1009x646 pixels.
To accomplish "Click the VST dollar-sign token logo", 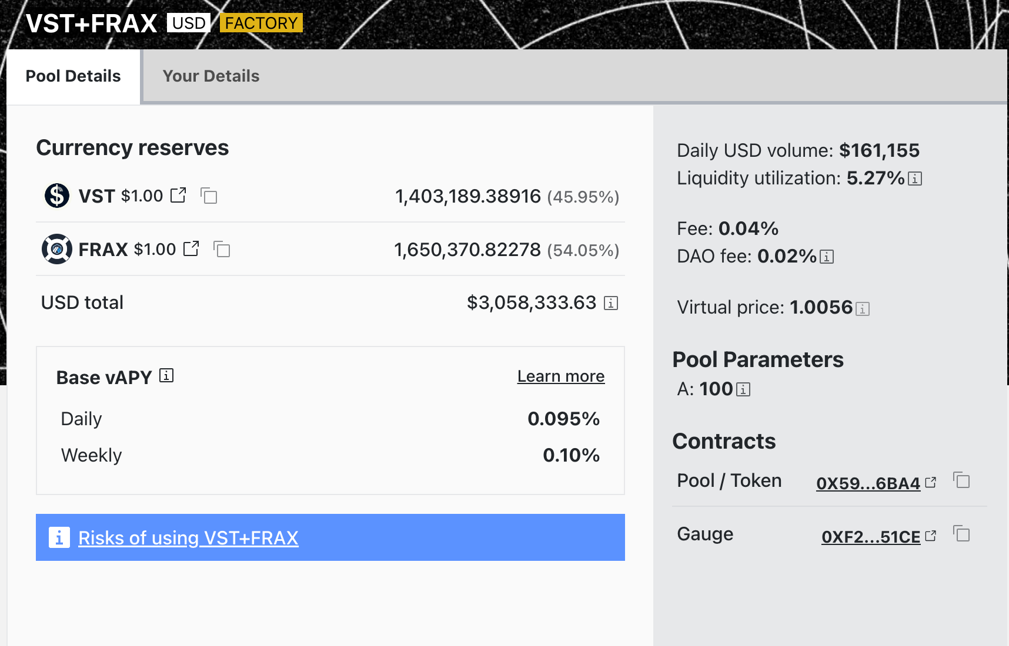I will click(x=57, y=196).
